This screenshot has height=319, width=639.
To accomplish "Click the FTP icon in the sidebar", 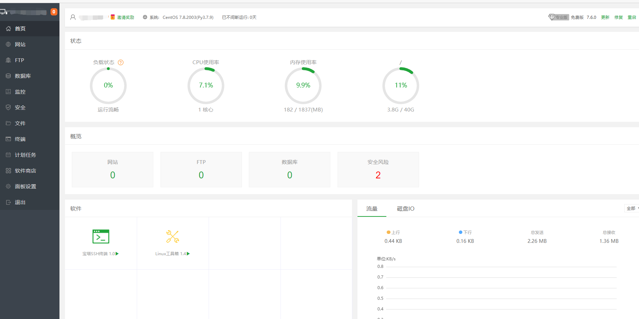I will click(x=8, y=60).
